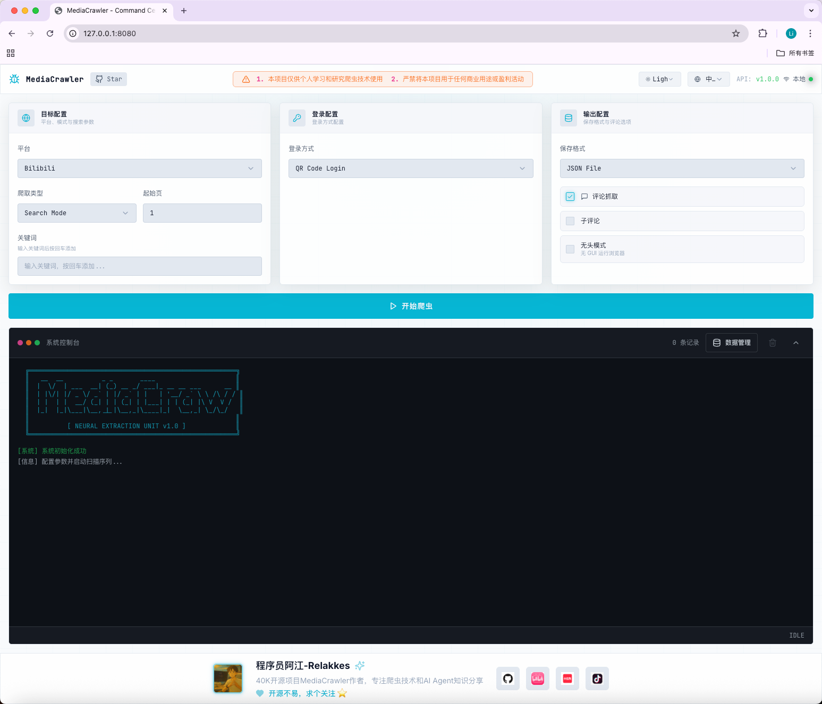Click the trash icon to clear console
Viewport: 822px width, 704px height.
point(773,343)
